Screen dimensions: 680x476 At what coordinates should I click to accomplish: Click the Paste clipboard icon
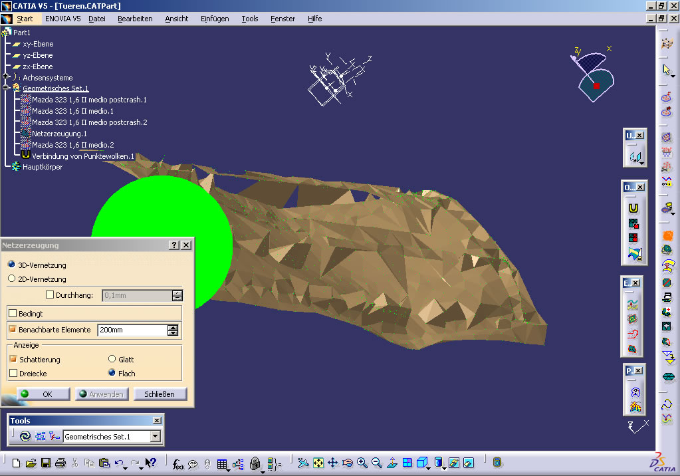point(104,463)
